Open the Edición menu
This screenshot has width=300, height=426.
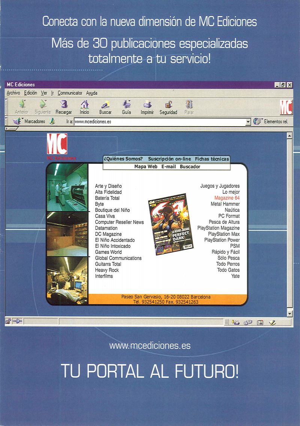(x=30, y=93)
